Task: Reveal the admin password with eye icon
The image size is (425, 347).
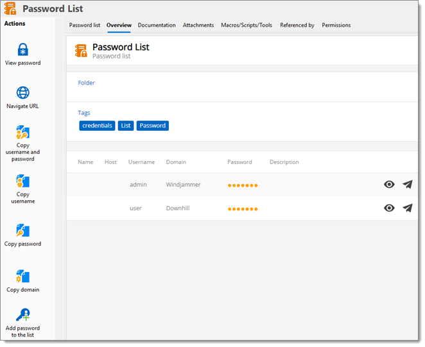Action: click(x=389, y=185)
